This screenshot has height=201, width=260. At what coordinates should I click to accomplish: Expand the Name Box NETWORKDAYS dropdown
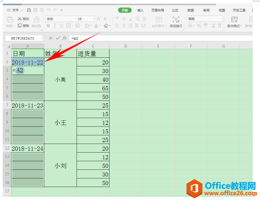[42, 38]
